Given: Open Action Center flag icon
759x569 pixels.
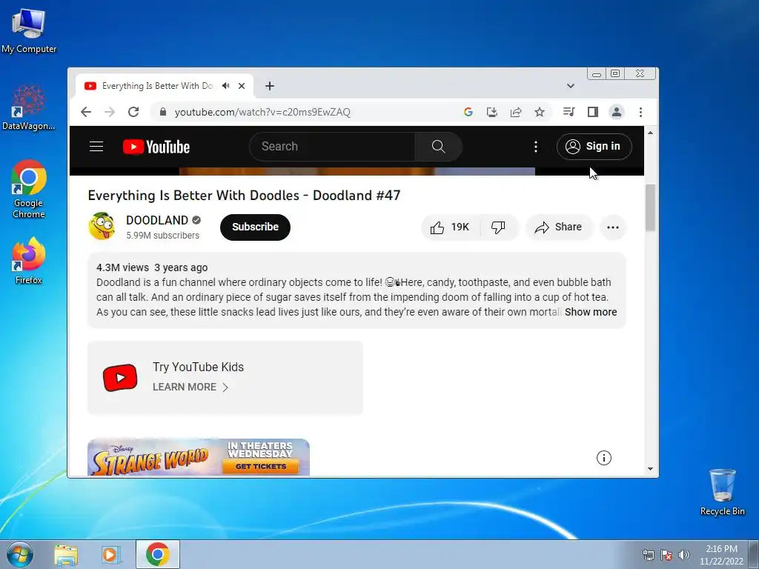Looking at the screenshot, I should point(666,555).
